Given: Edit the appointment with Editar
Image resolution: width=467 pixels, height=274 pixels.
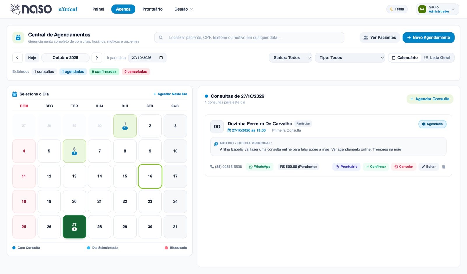Looking at the screenshot, I should (428, 167).
